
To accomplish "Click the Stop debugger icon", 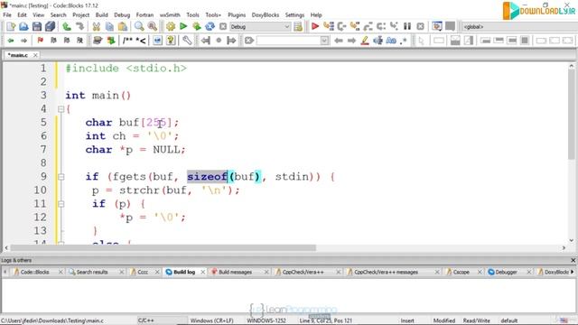I will [x=420, y=26].
